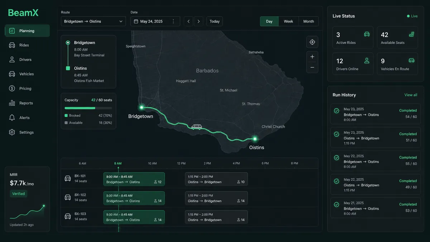This screenshot has height=242, width=430.
Task: Click the Booked legend green swatch
Action: (x=66, y=115)
